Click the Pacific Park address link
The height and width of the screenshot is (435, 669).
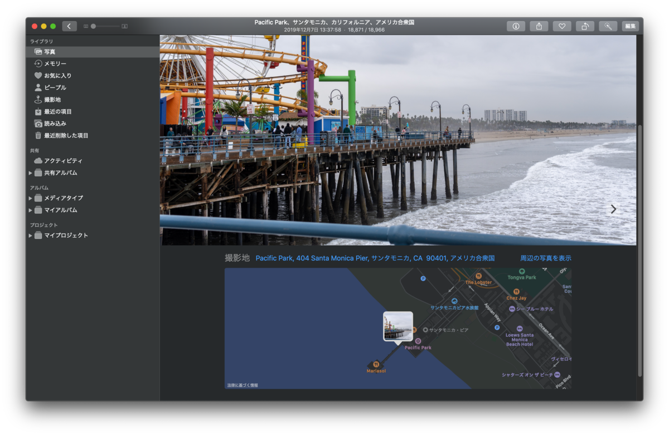(x=375, y=258)
